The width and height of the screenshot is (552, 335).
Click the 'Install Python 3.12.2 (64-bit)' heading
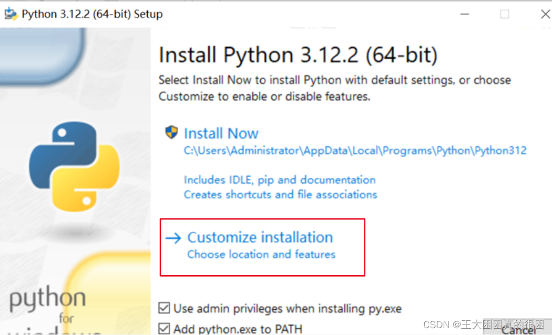(298, 55)
